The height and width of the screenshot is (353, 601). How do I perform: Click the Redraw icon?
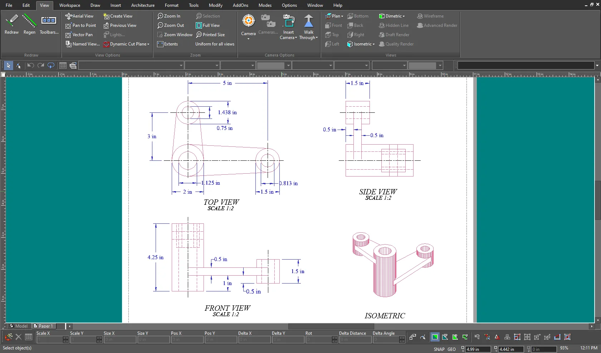pyautogui.click(x=11, y=21)
